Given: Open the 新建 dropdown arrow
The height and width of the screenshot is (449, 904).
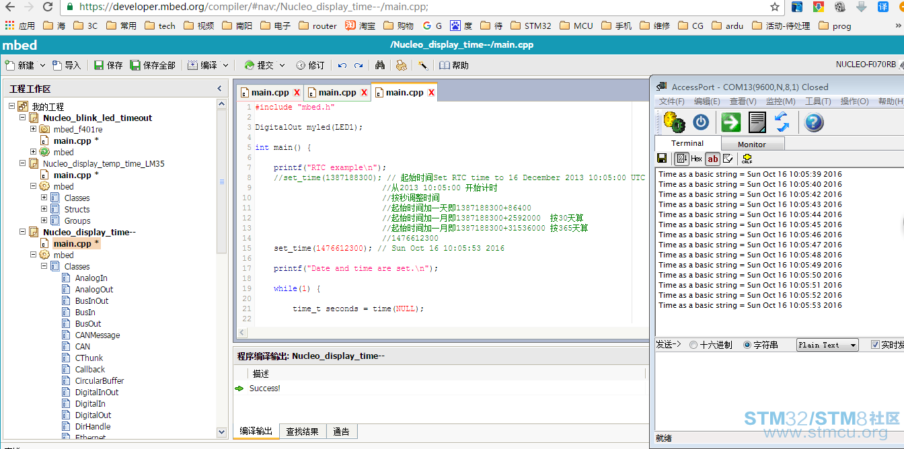Looking at the screenshot, I should pyautogui.click(x=42, y=65).
